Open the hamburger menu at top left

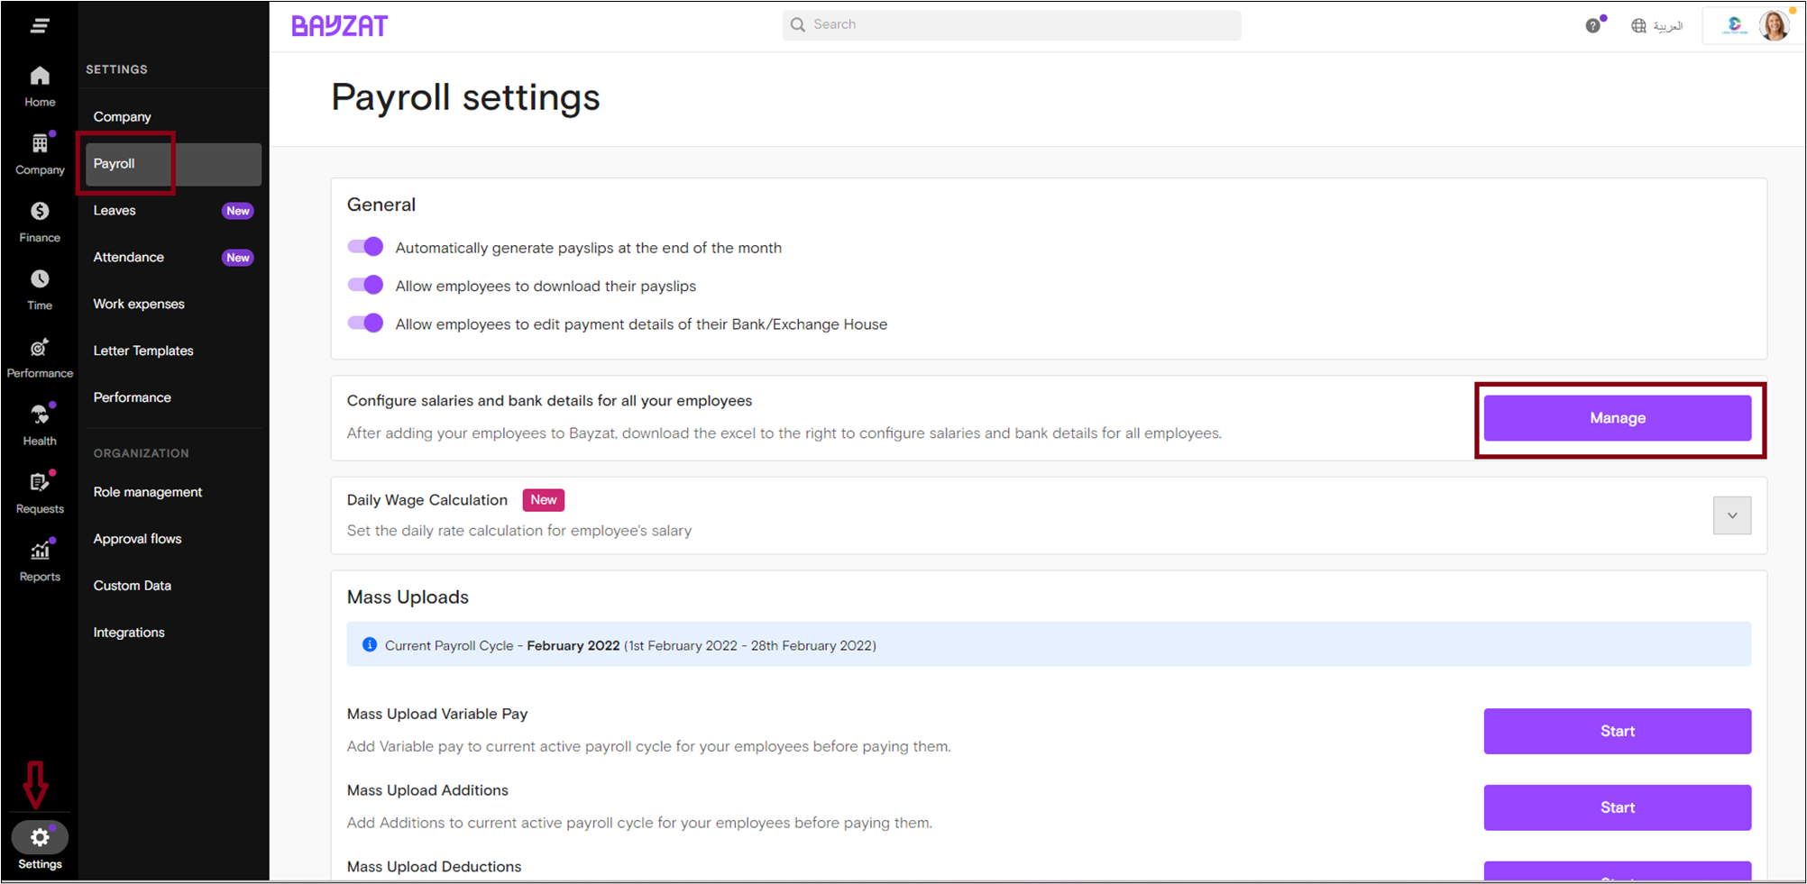[x=39, y=24]
